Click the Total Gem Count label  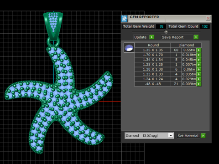point(183,26)
